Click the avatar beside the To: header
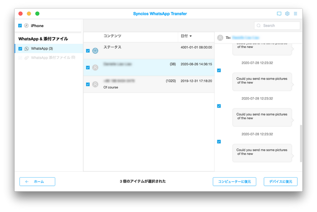Viewport: 317px width, 212px height. click(221, 38)
